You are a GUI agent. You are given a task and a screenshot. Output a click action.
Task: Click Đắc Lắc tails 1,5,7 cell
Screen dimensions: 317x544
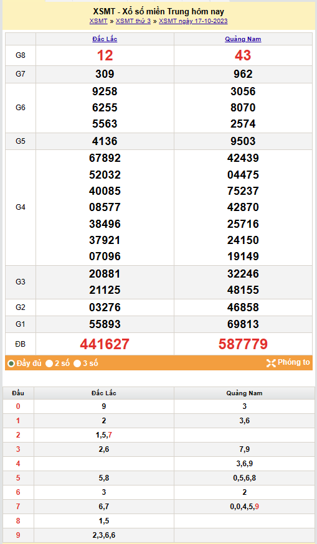pos(104,435)
